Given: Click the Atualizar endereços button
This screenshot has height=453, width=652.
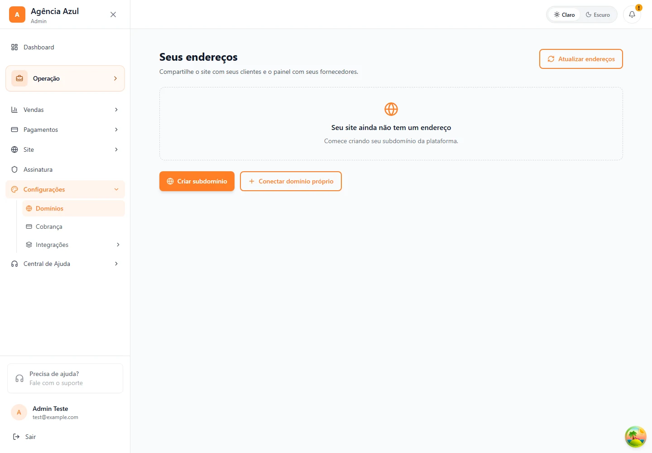Looking at the screenshot, I should point(581,59).
